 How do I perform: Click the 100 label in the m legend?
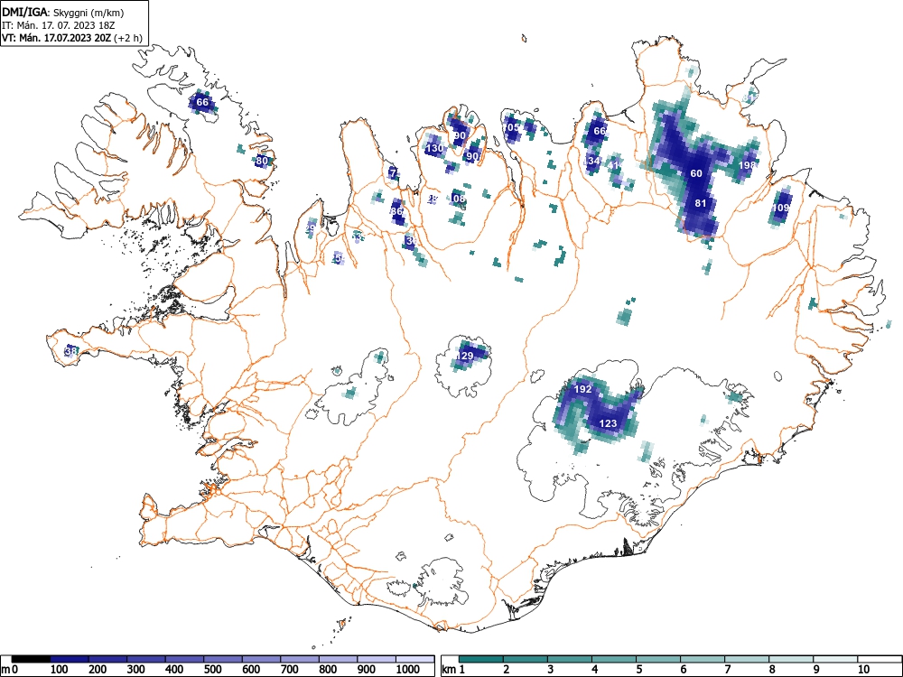pos(60,669)
